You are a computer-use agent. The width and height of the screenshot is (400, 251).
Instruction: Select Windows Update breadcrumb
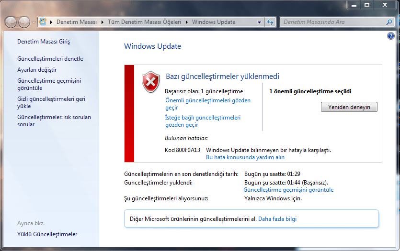[x=214, y=22]
